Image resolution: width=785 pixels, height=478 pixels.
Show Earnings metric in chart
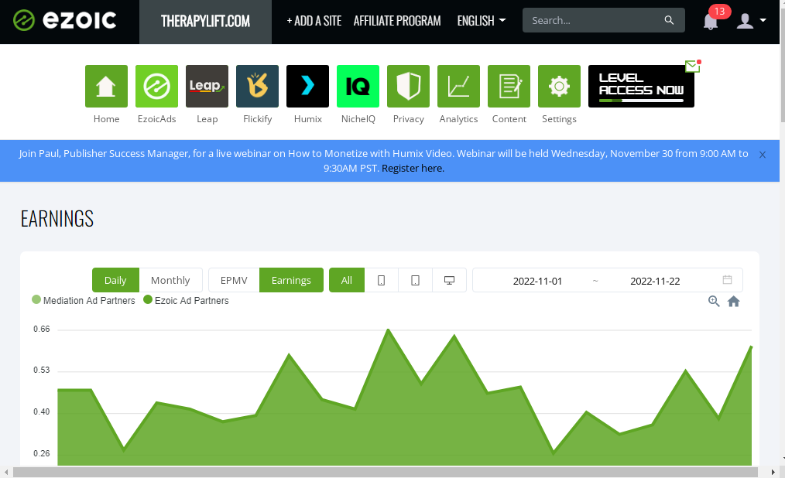click(291, 280)
